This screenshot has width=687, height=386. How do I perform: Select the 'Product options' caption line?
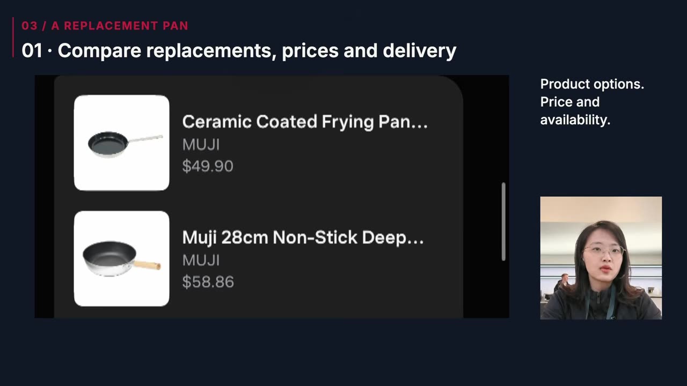[592, 84]
